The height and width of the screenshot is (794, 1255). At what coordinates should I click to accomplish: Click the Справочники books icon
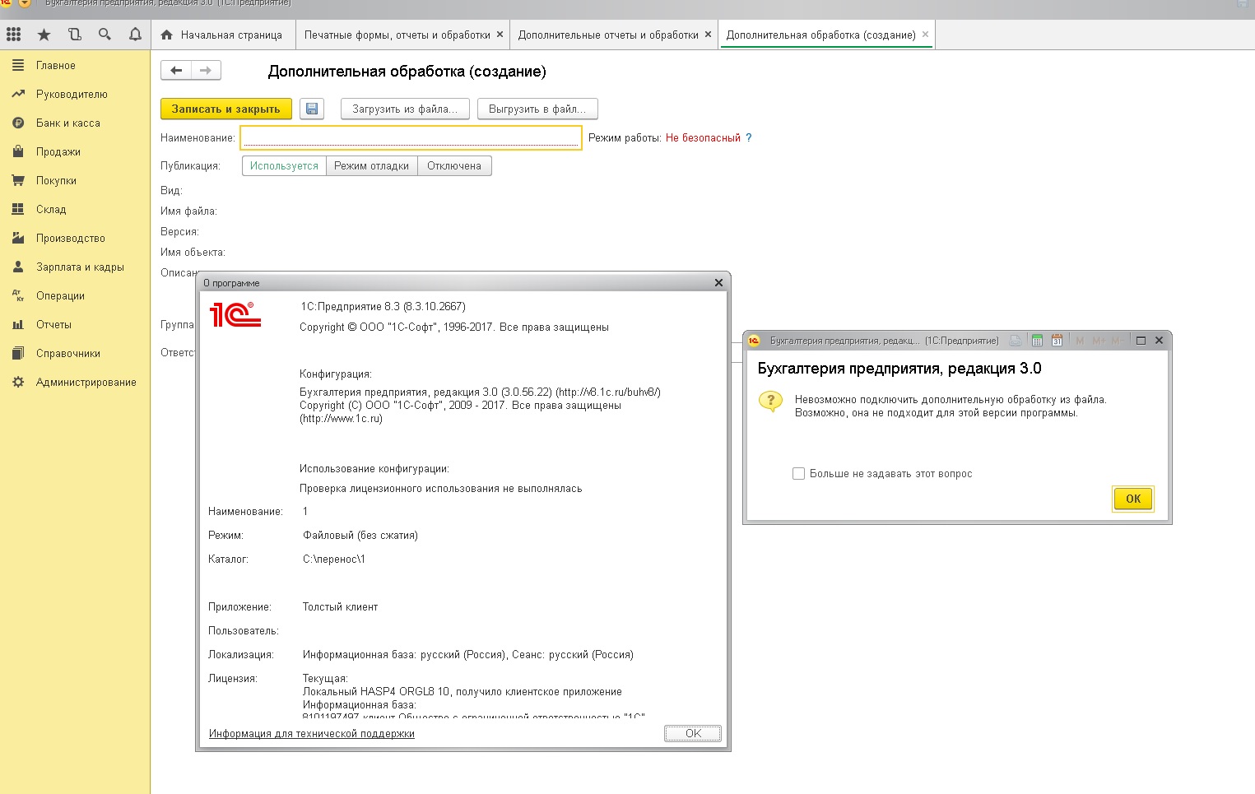18,353
